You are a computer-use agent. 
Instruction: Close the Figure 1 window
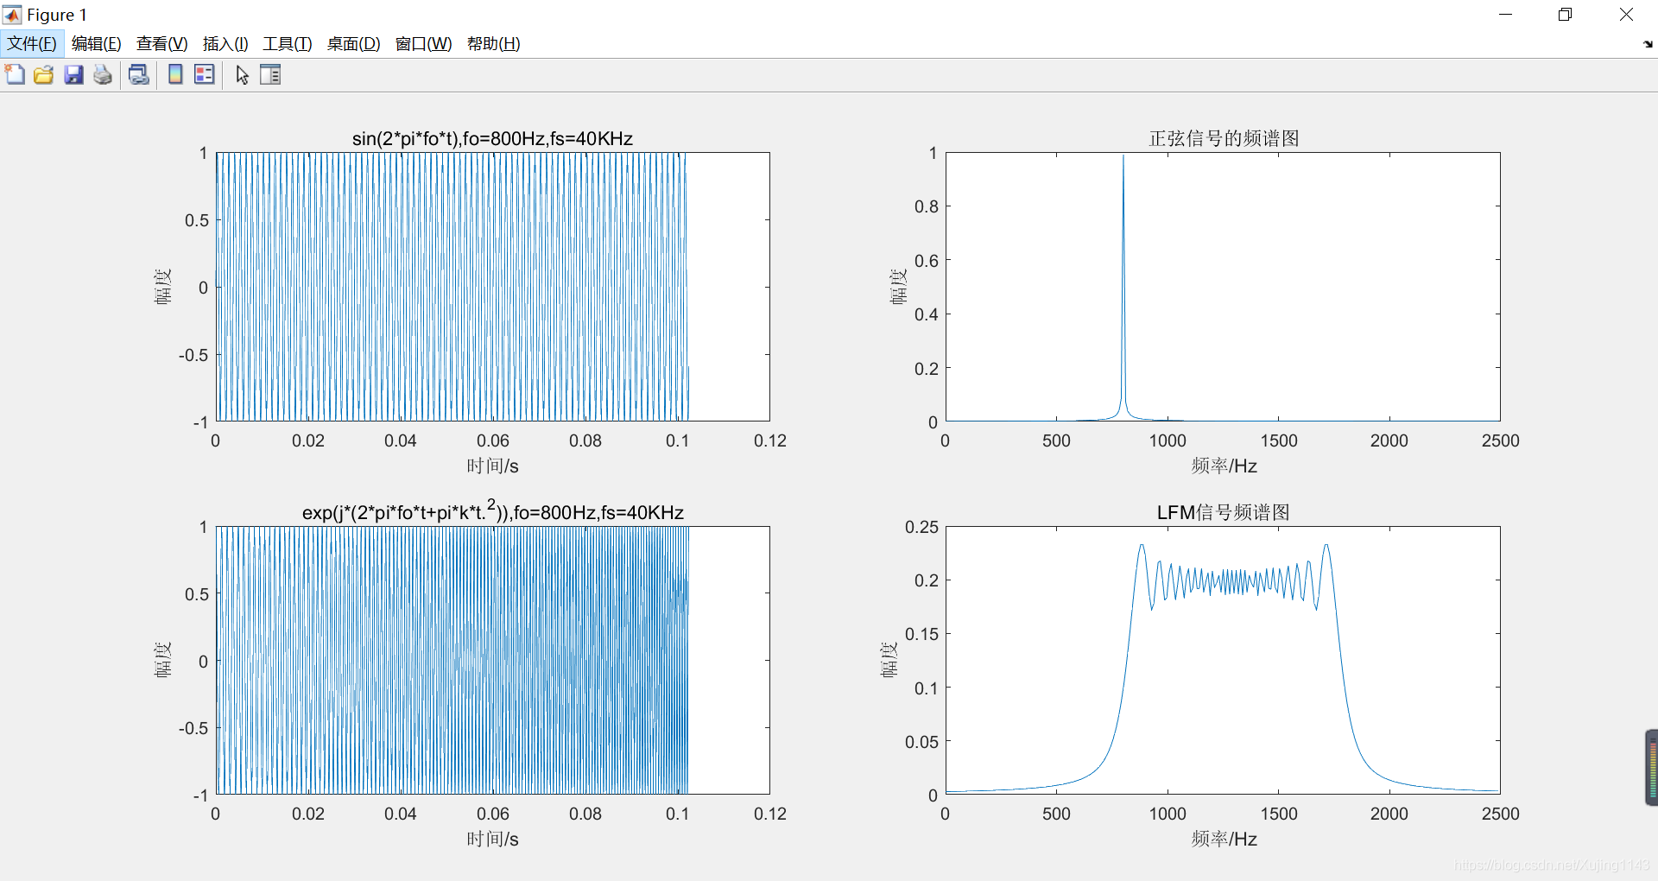(1626, 15)
